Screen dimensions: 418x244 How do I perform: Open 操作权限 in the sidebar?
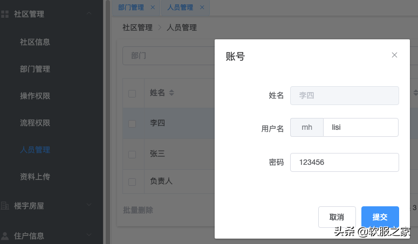pos(35,96)
